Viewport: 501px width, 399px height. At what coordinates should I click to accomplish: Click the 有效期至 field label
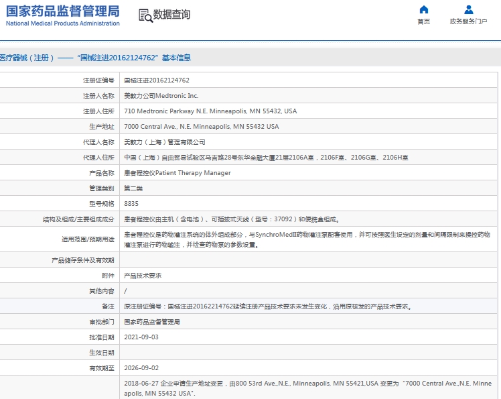[102, 368]
